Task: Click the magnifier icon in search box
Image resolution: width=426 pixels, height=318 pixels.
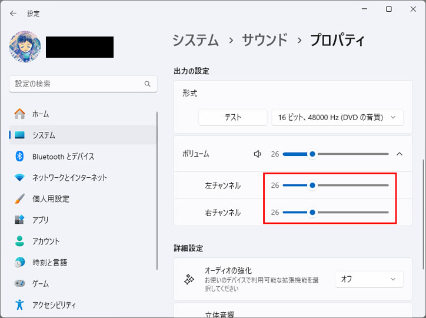Action: pyautogui.click(x=147, y=84)
